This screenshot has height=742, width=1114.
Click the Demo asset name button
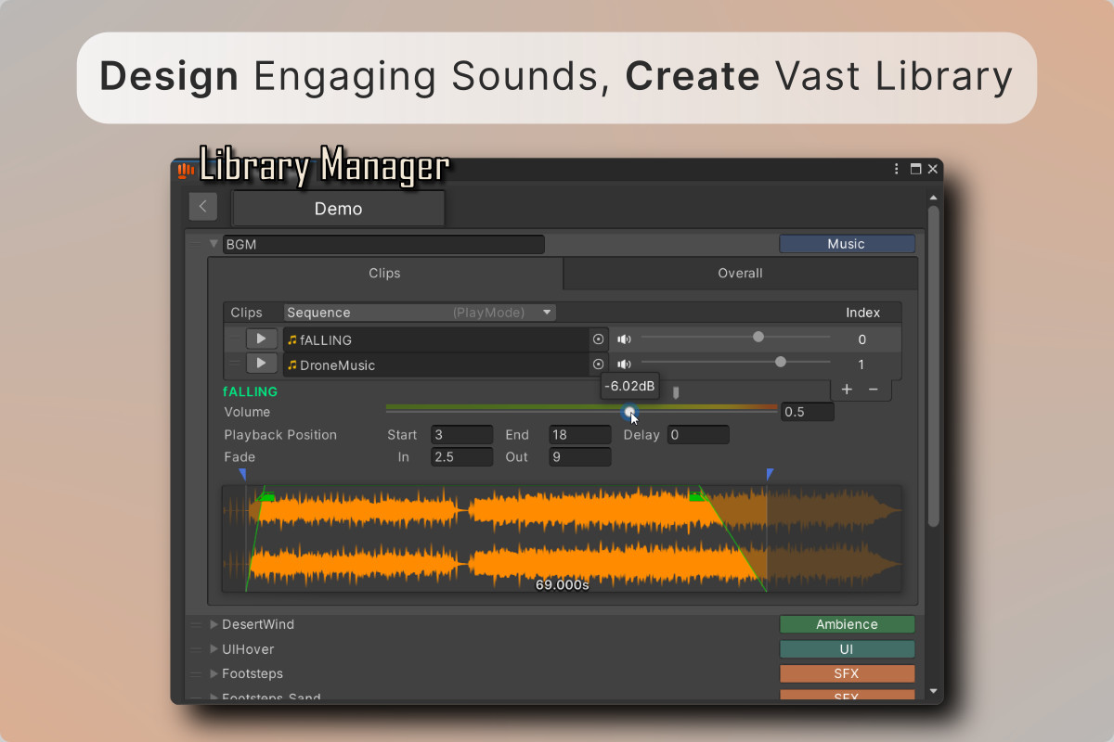pos(338,209)
